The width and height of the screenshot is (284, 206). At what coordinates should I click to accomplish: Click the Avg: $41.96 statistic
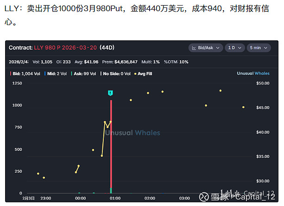point(86,62)
